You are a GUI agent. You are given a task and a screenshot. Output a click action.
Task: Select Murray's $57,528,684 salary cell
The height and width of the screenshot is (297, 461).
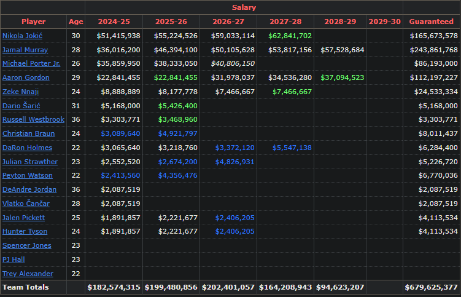click(x=343, y=50)
